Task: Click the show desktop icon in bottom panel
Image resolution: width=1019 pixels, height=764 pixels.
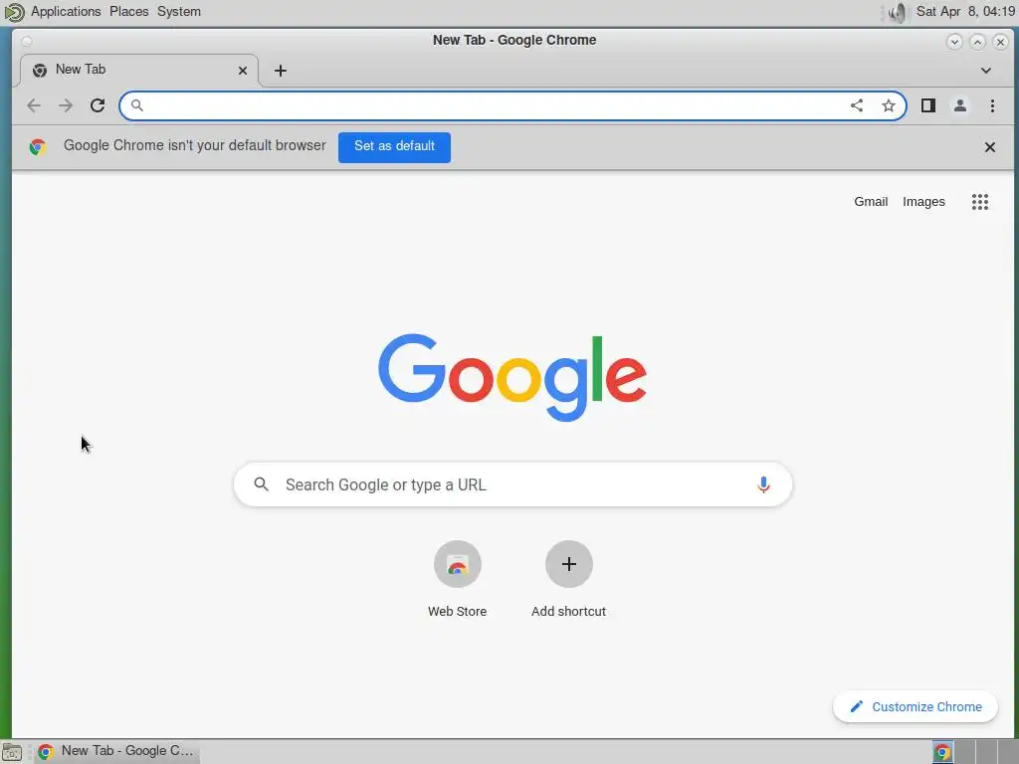Action: [x=12, y=752]
